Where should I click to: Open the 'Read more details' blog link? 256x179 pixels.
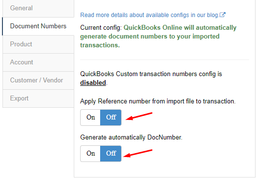[149, 15]
